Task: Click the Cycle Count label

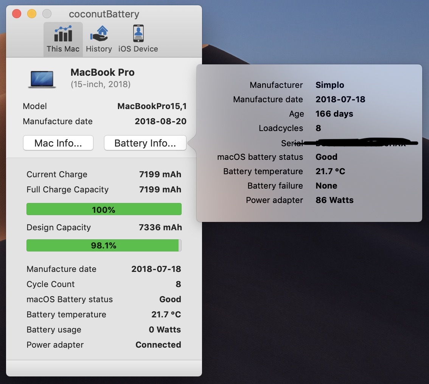Action: [51, 284]
